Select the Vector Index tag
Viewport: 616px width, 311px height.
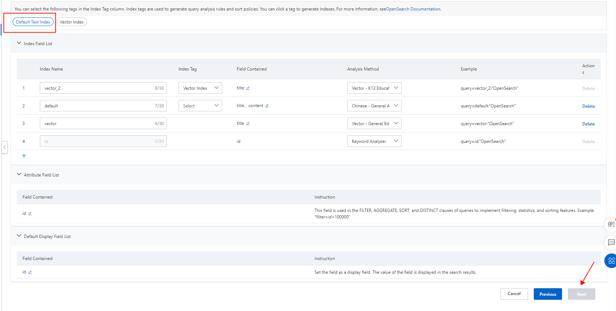coord(72,22)
